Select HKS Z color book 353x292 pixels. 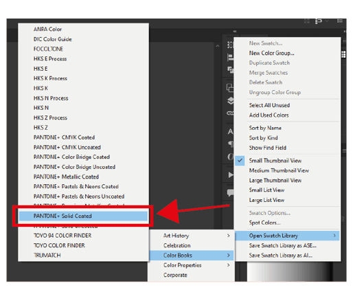[x=41, y=128]
